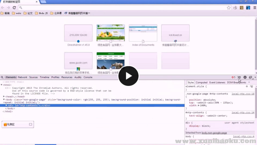Open the Computed styles tab
The width and height of the screenshot is (257, 145).
[201, 83]
